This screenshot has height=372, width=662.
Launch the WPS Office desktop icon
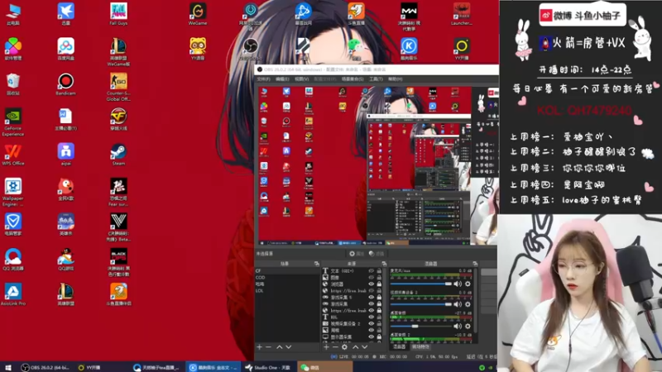[13, 155]
